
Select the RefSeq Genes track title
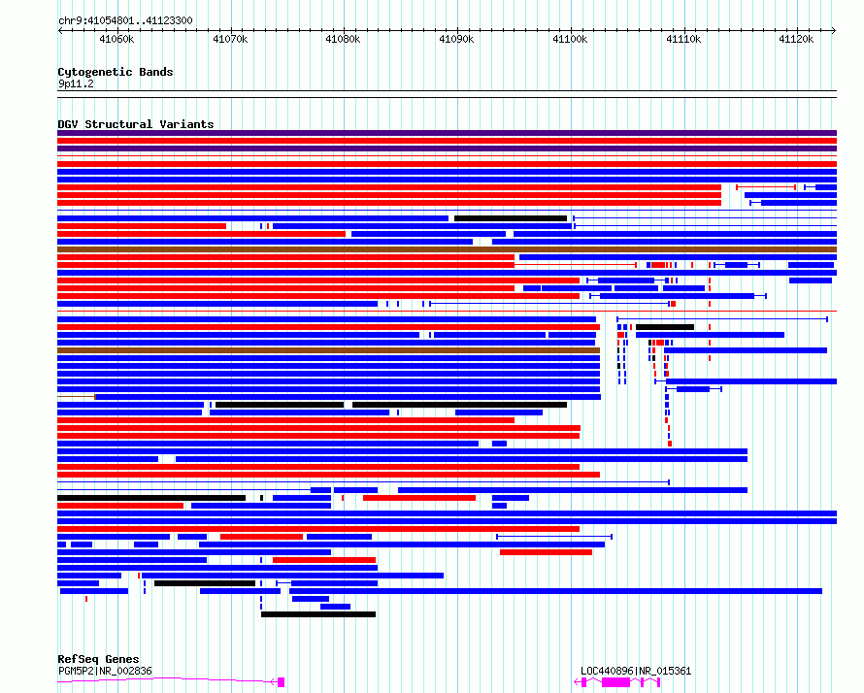pyautogui.click(x=98, y=659)
